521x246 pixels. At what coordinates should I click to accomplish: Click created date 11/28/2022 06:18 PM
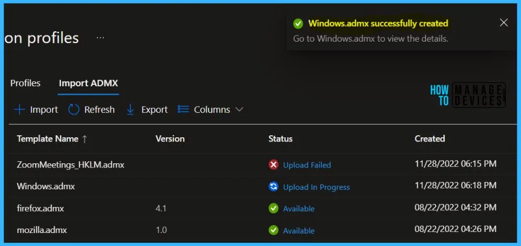pos(455,185)
